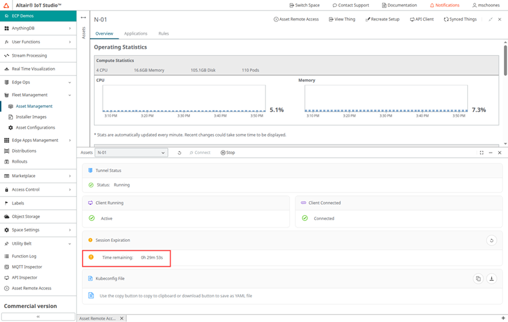Open the N-01 assets dropdown

tap(131, 153)
